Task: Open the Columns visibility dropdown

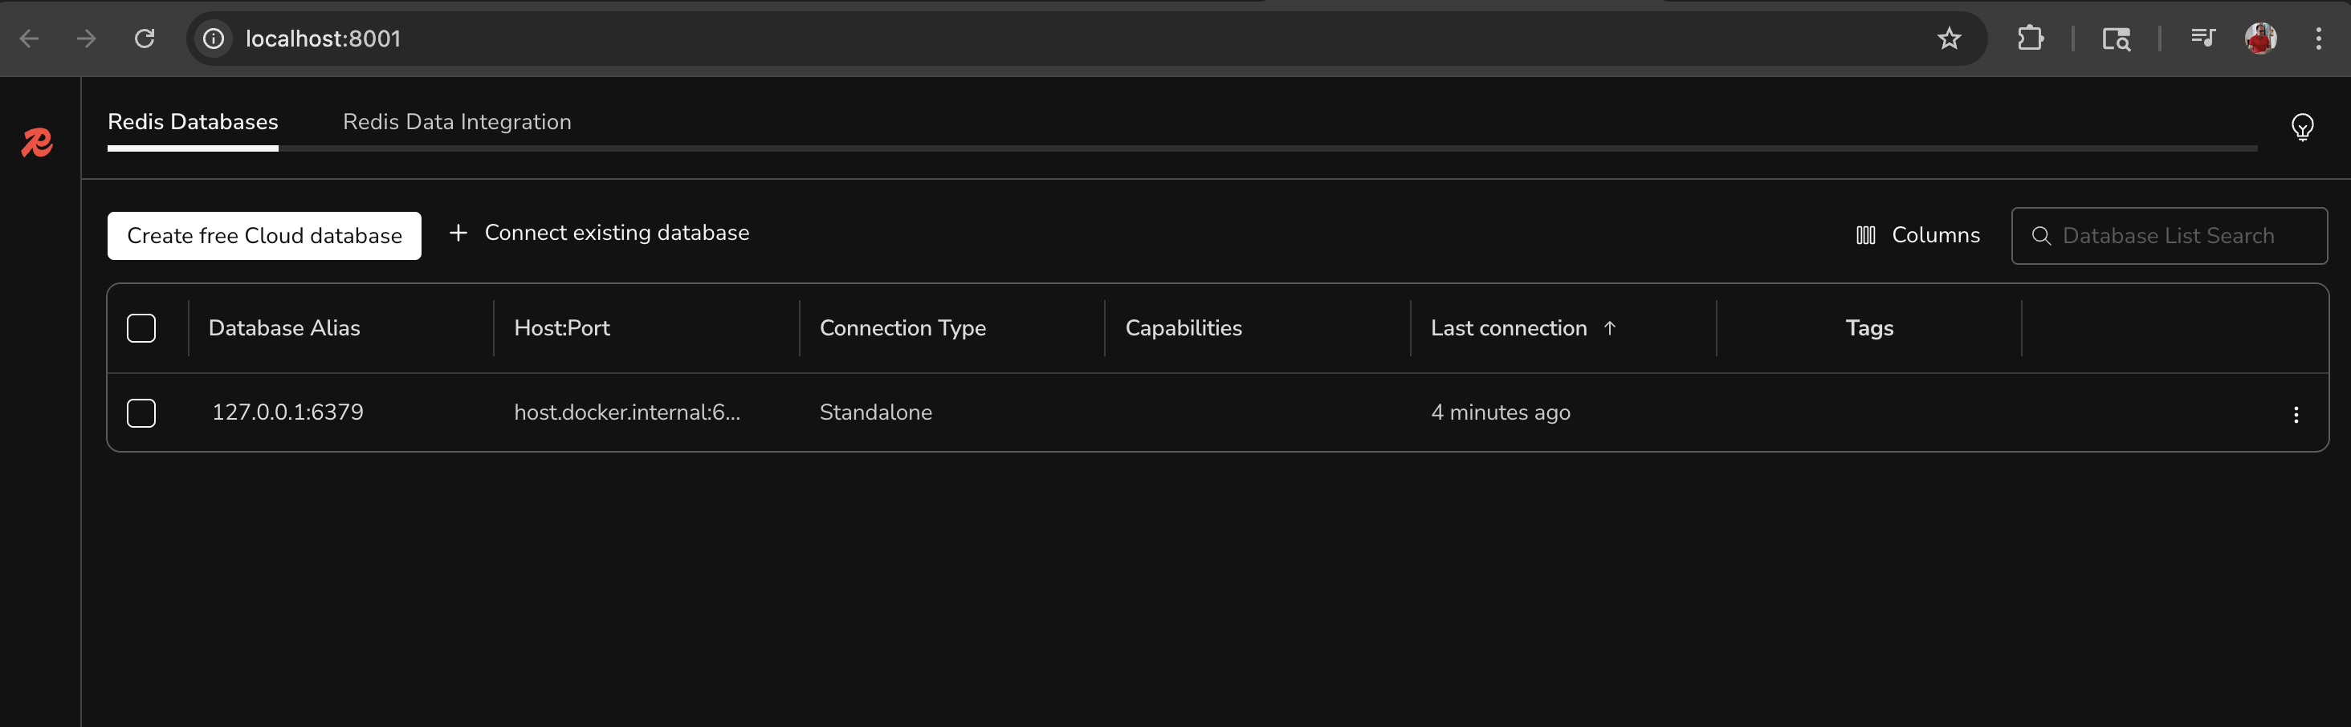Action: [1917, 235]
